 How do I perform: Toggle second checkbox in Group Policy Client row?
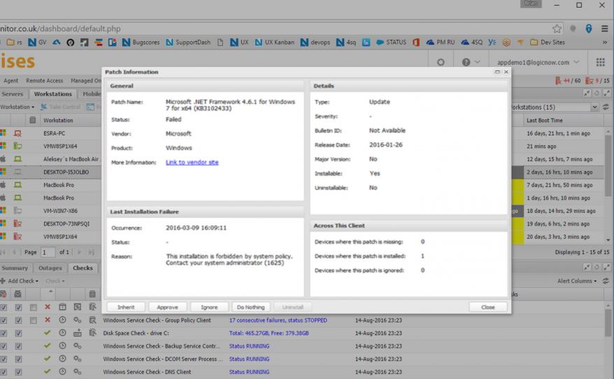tap(18, 320)
